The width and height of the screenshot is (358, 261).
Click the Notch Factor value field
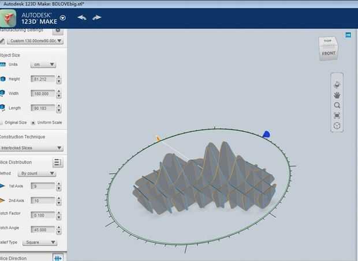pos(43,215)
